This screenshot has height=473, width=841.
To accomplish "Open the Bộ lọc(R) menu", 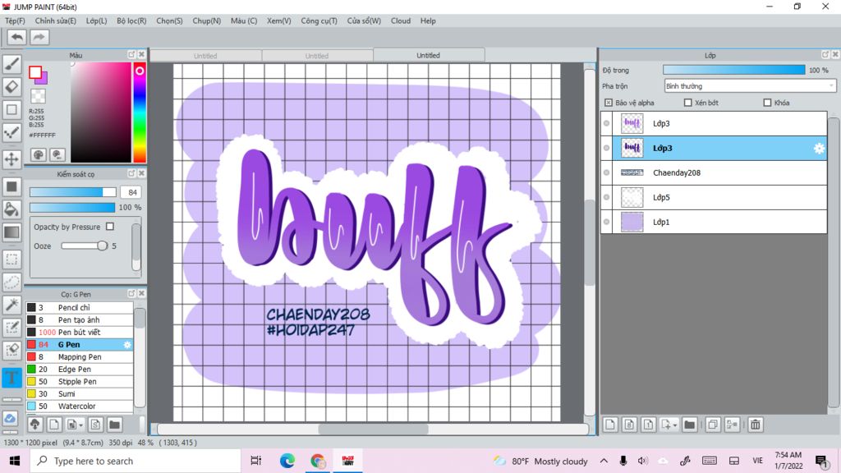I will [131, 21].
